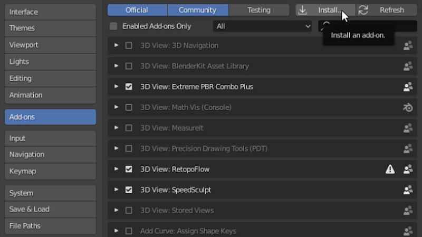Open Navigation preferences section
This screenshot has height=237, width=422.
coord(50,154)
